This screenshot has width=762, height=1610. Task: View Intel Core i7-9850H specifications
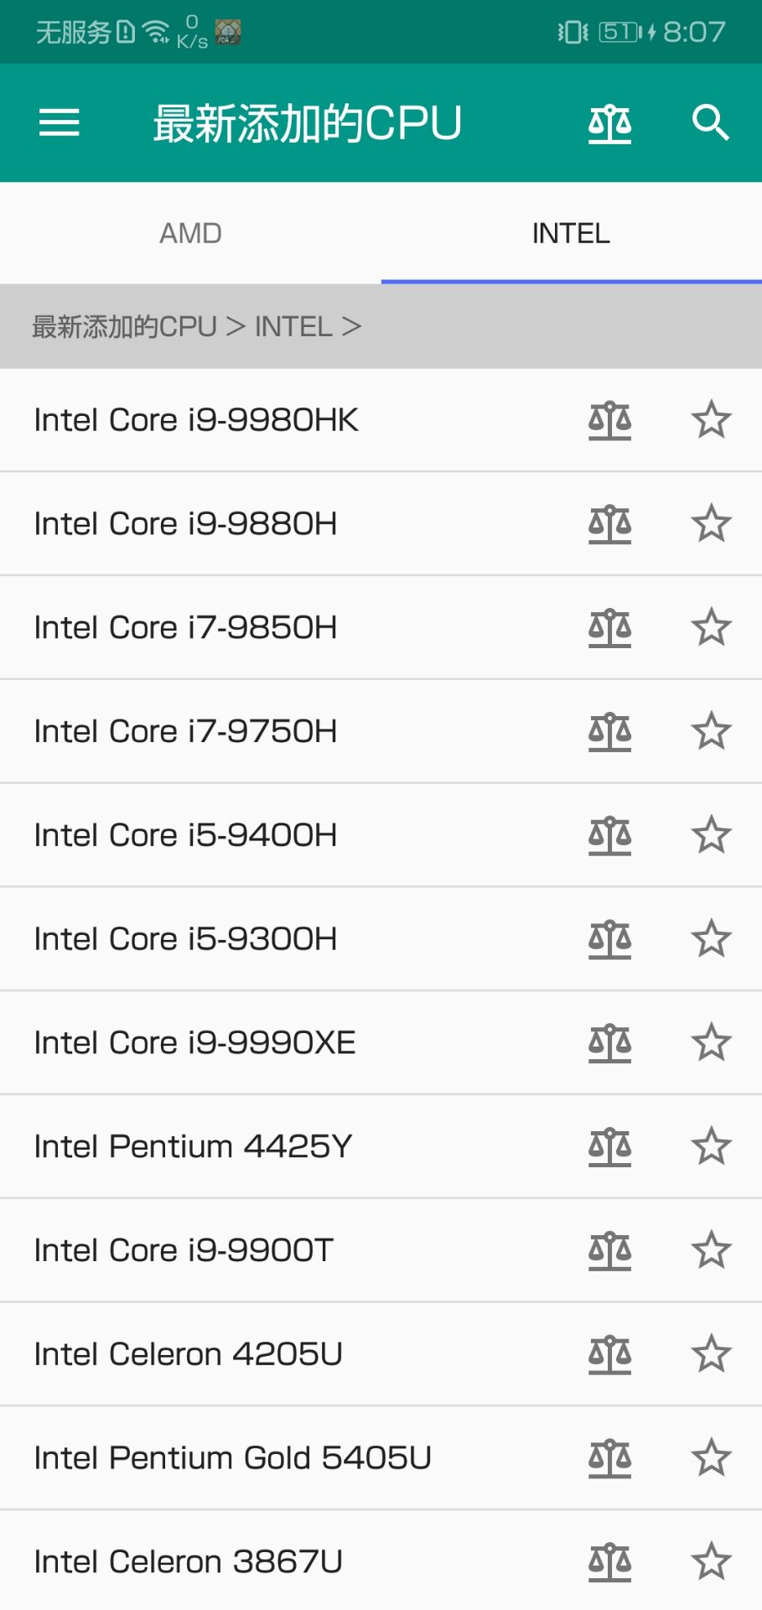(251, 626)
